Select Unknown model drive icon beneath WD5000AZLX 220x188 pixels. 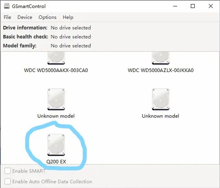161,99
